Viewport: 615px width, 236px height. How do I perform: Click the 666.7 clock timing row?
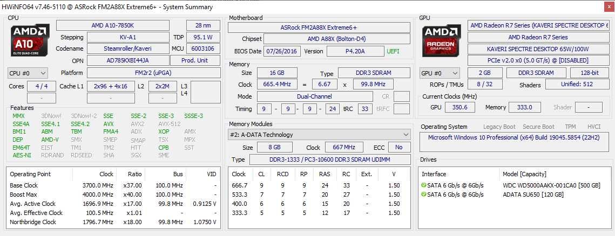pos(319,185)
